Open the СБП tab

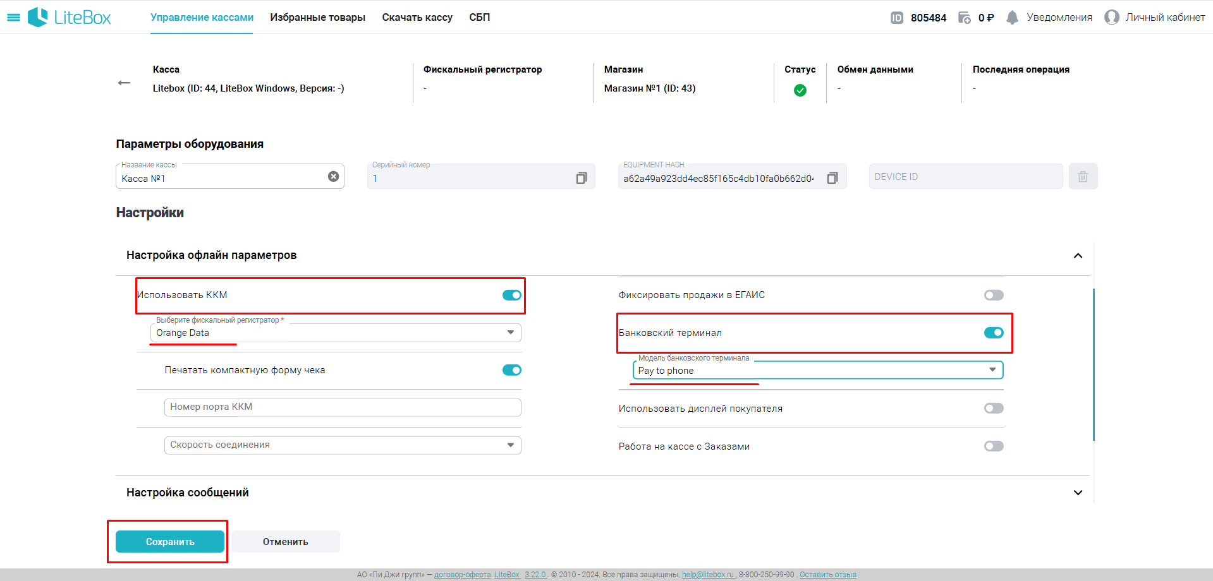click(479, 18)
